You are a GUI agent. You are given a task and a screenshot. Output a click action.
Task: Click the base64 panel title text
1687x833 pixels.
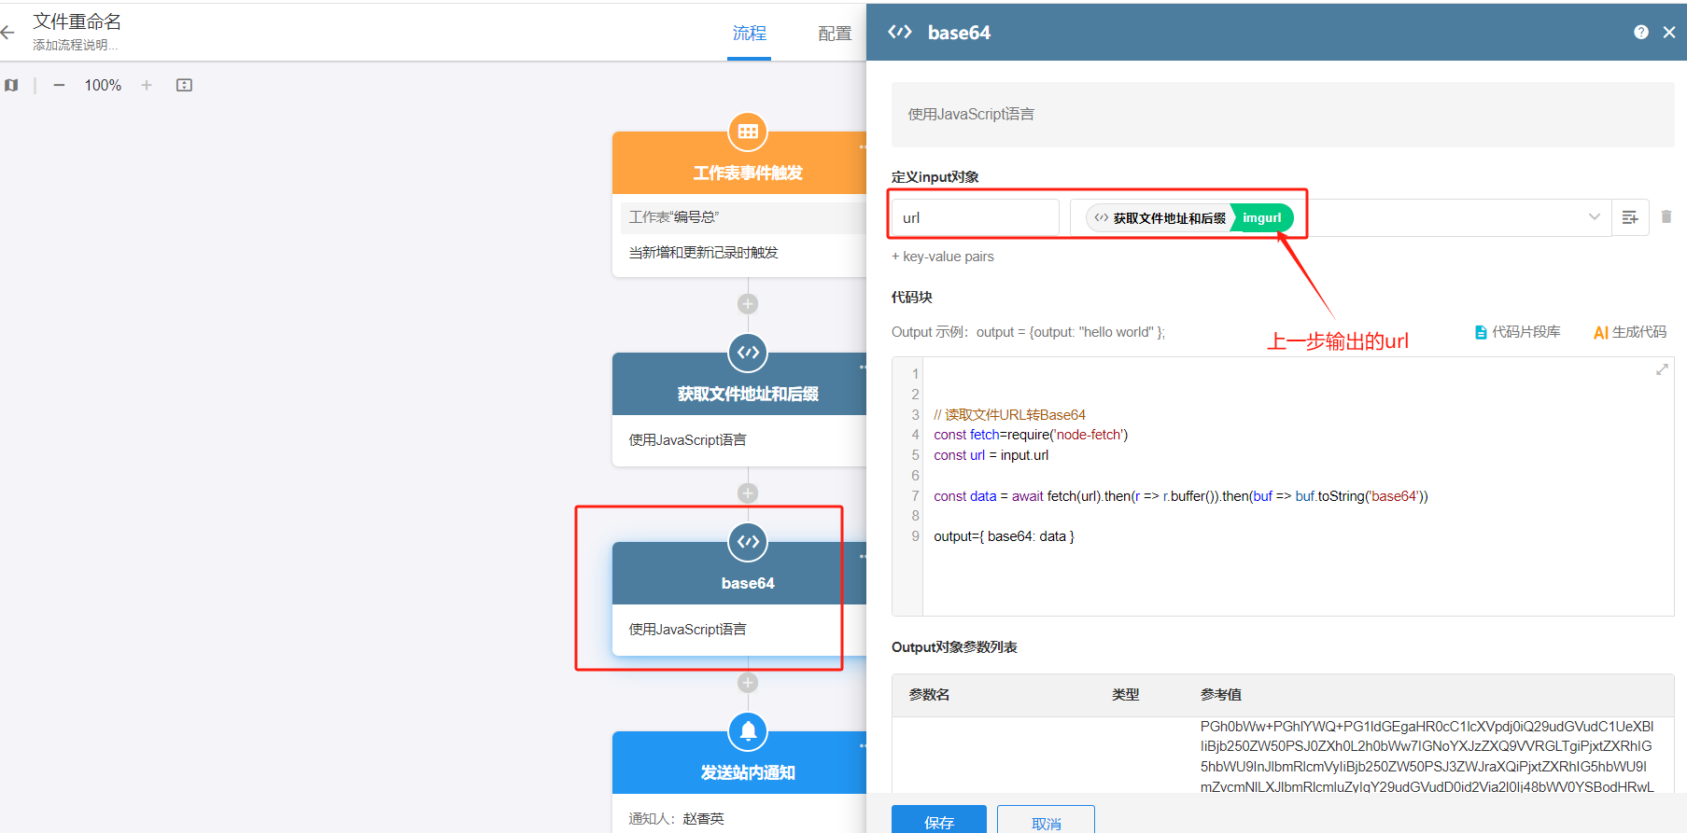(x=959, y=33)
